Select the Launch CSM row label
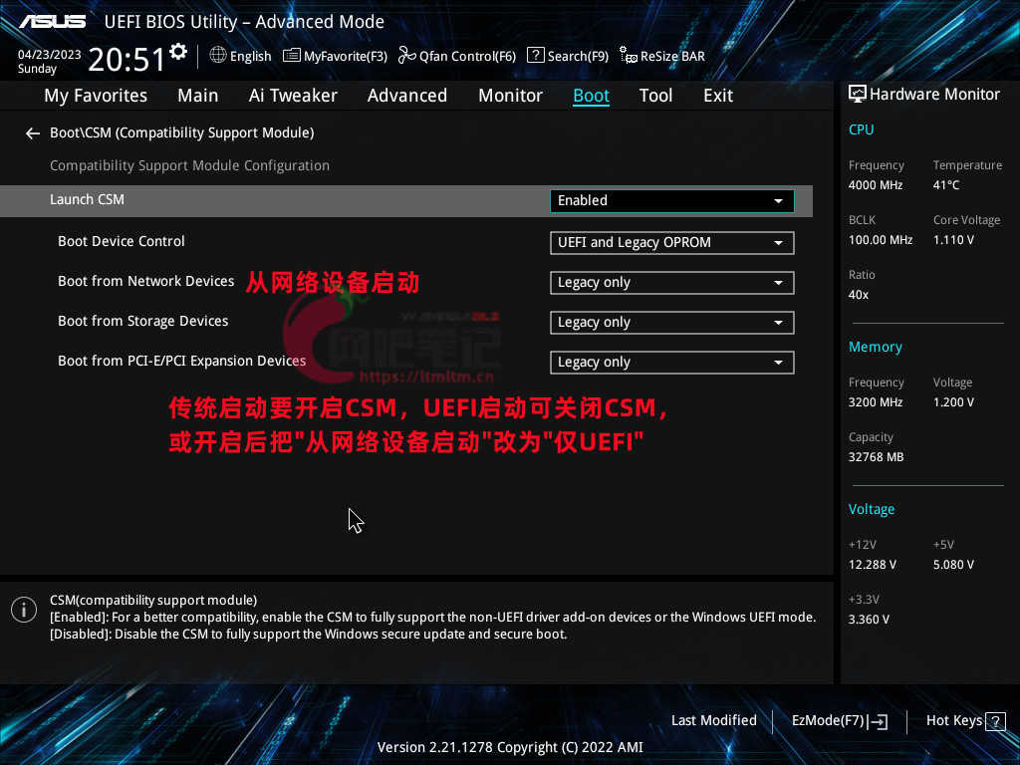Image resolution: width=1020 pixels, height=765 pixels. pos(88,199)
